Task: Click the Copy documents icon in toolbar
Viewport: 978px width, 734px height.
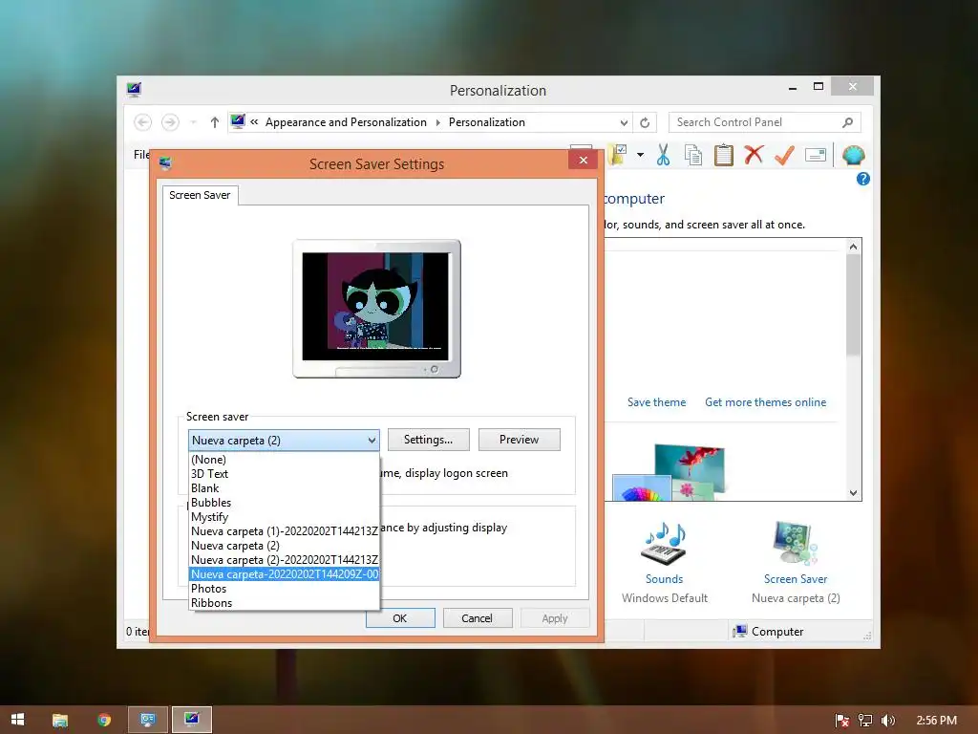Action: click(x=693, y=155)
